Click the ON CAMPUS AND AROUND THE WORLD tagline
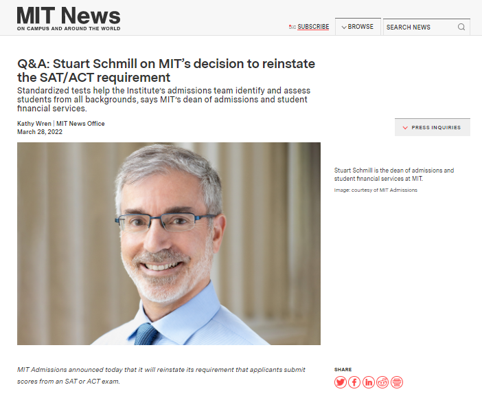482x396 pixels. (69, 29)
